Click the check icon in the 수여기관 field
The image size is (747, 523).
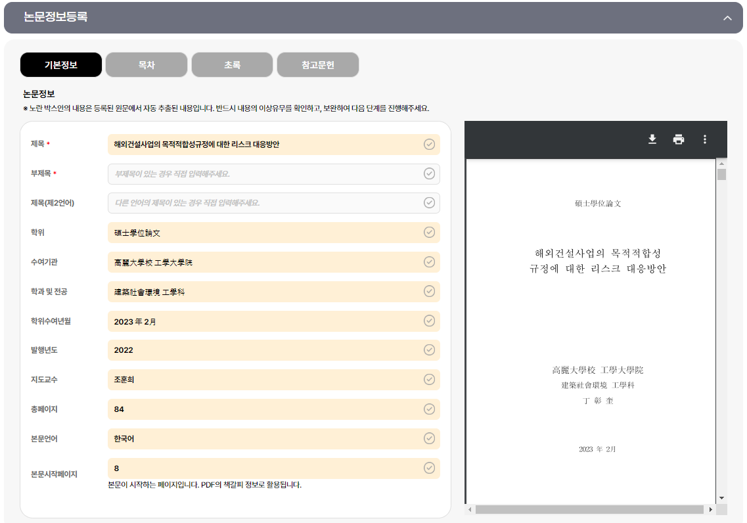pyautogui.click(x=429, y=262)
